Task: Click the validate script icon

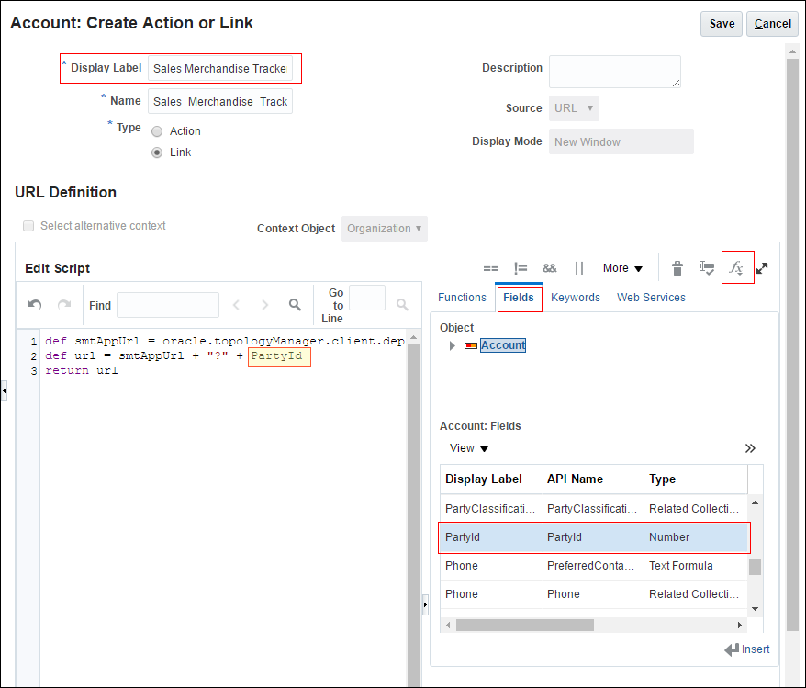Action: tap(707, 268)
